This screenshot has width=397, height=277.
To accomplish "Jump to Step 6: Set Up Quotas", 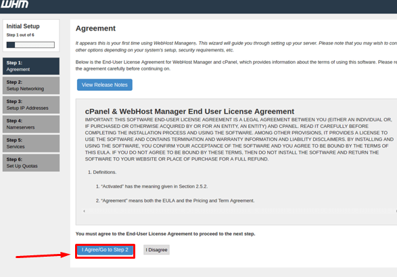I will [x=31, y=163].
